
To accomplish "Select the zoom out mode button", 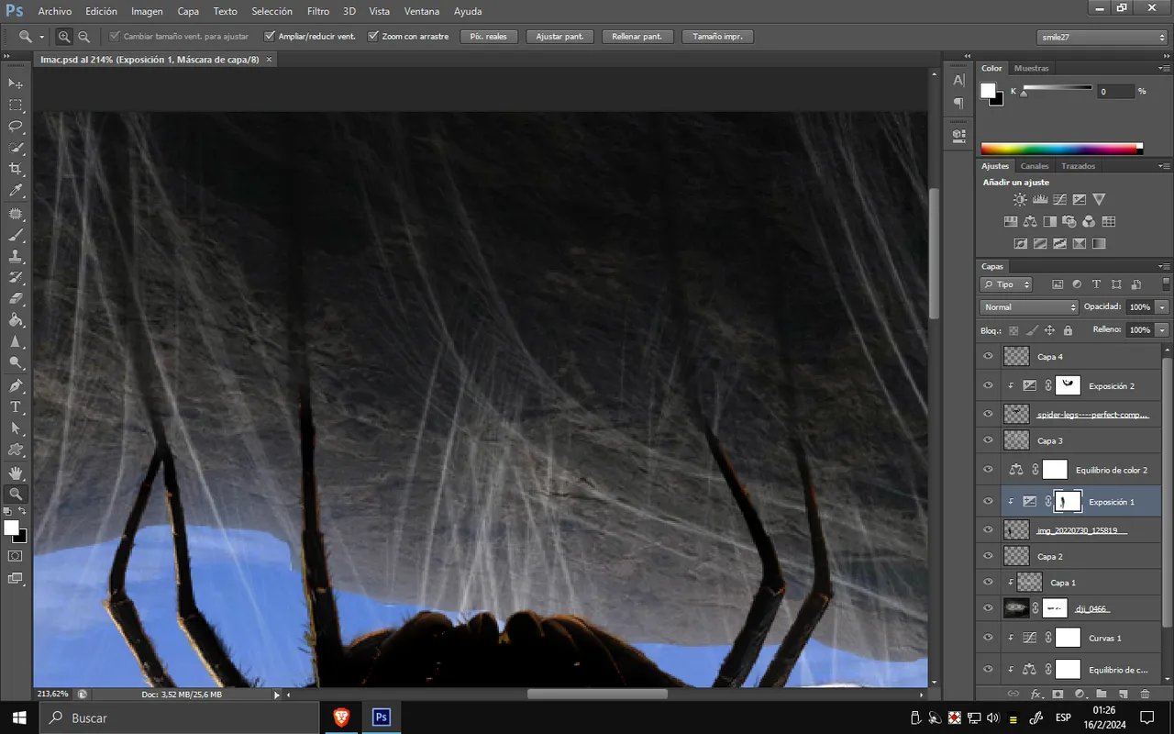I will pos(83,37).
